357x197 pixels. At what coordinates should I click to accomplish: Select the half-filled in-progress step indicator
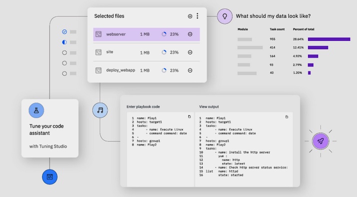tap(64, 42)
